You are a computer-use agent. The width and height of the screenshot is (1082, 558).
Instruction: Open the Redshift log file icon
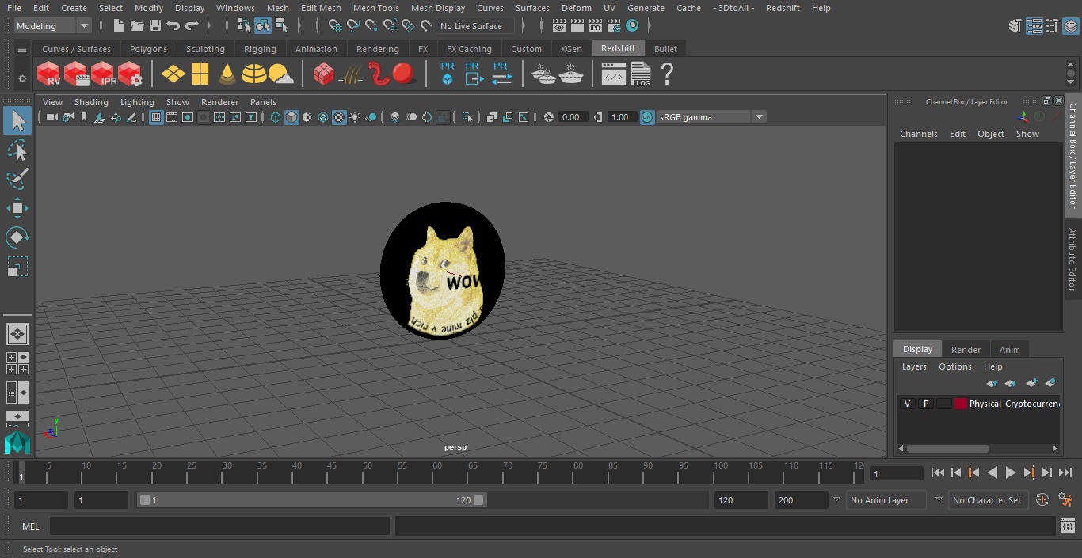pos(641,74)
